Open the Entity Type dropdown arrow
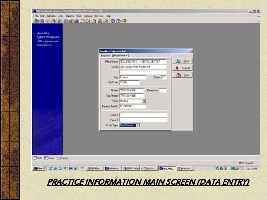The height and width of the screenshot is (200, 267). pos(138,125)
